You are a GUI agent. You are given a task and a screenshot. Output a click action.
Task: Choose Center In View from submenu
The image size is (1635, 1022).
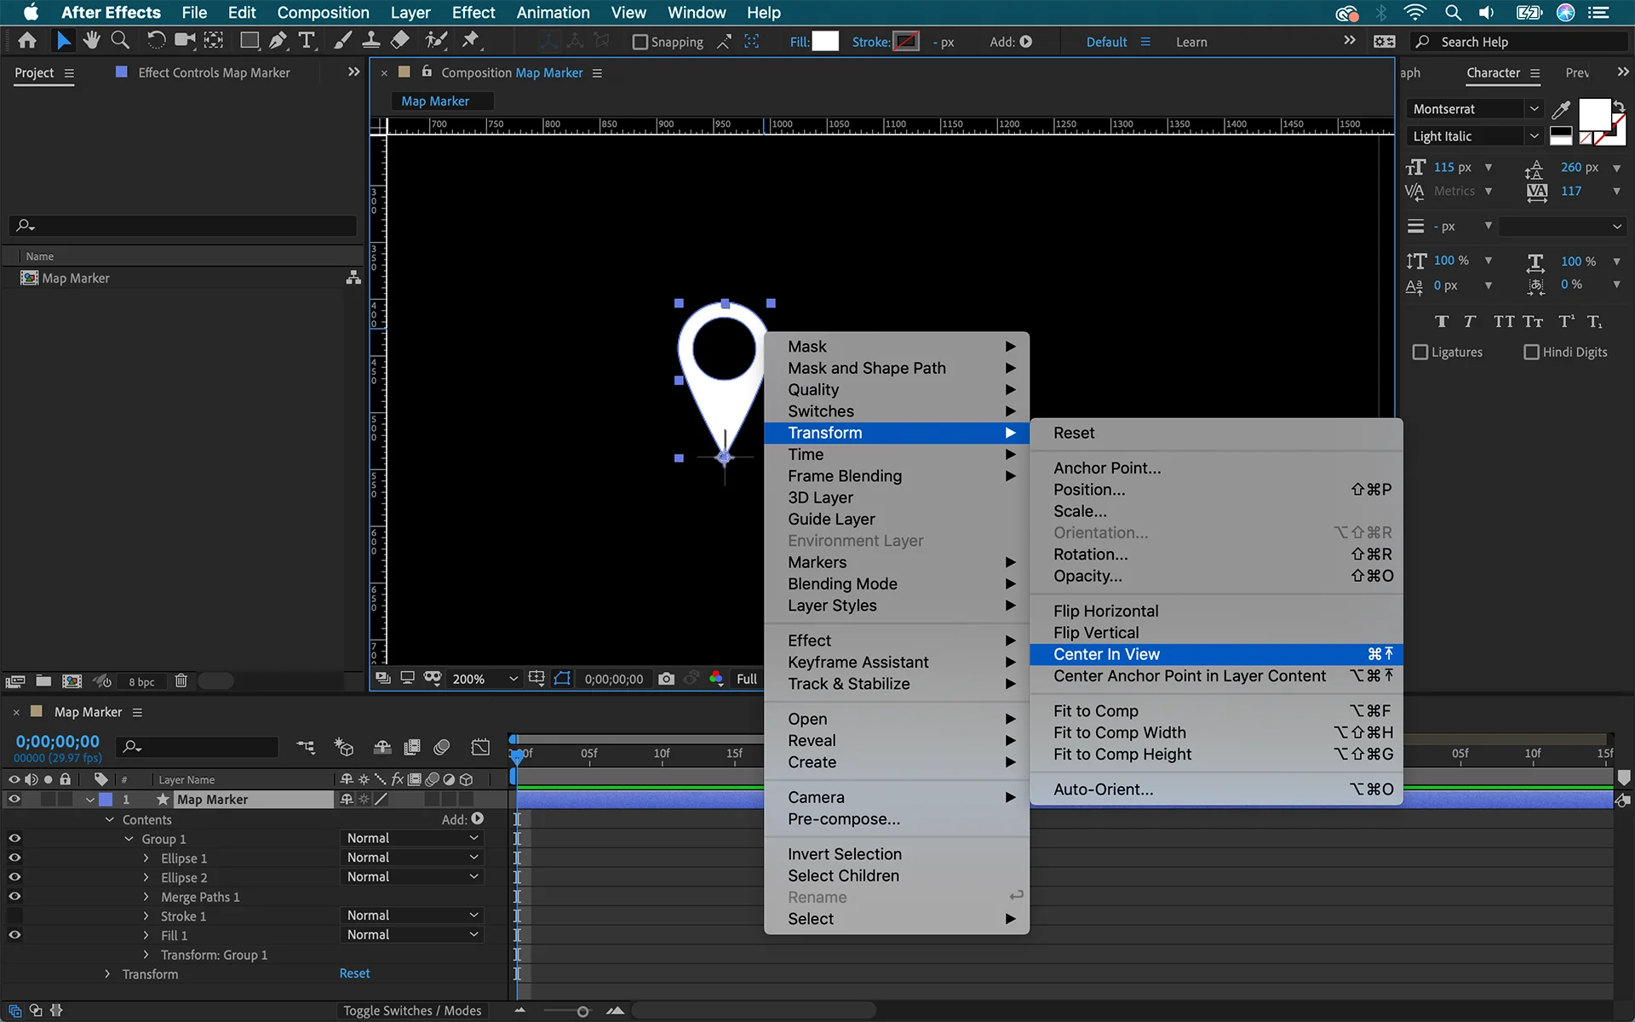[x=1216, y=654]
